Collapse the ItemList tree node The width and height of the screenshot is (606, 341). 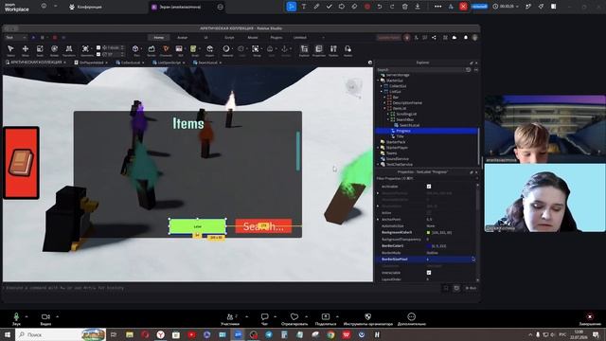click(x=384, y=109)
